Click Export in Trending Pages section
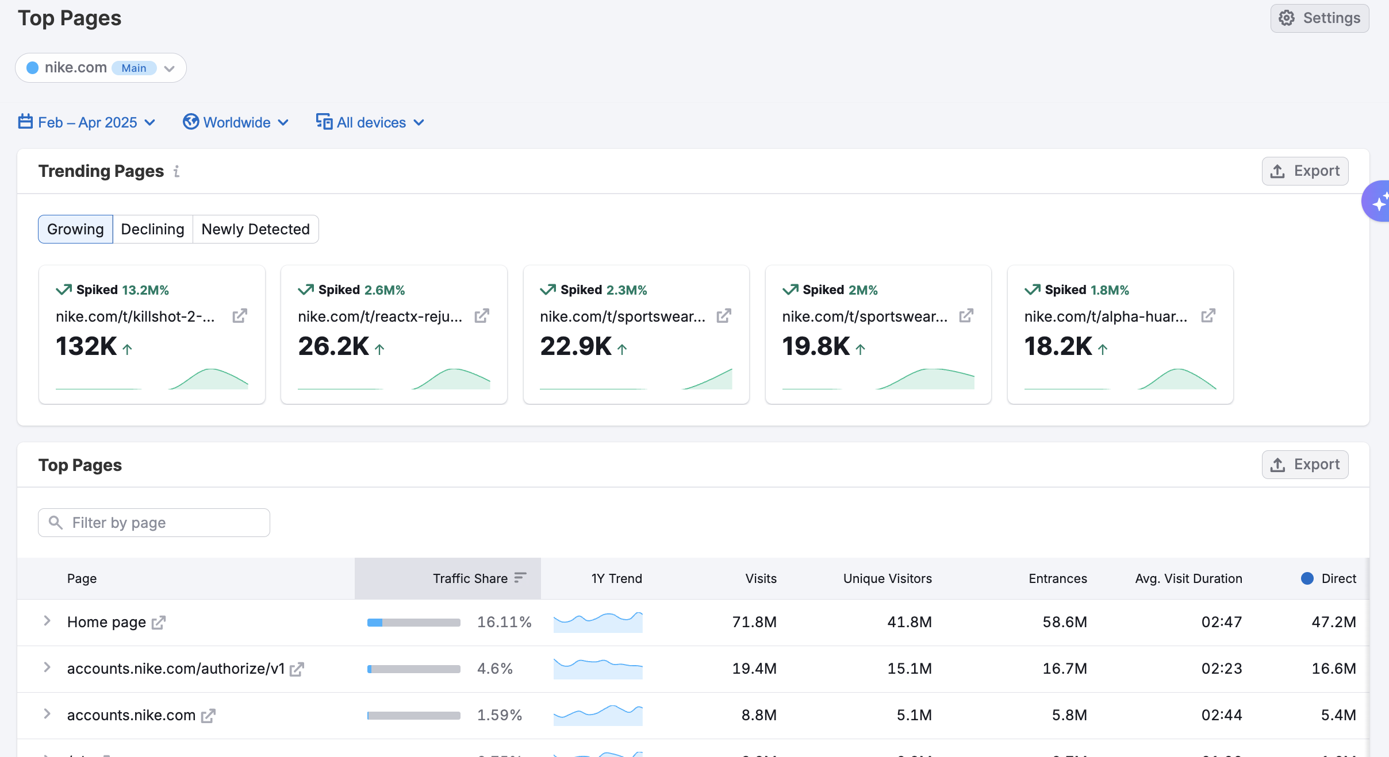This screenshot has width=1389, height=757. tap(1304, 171)
